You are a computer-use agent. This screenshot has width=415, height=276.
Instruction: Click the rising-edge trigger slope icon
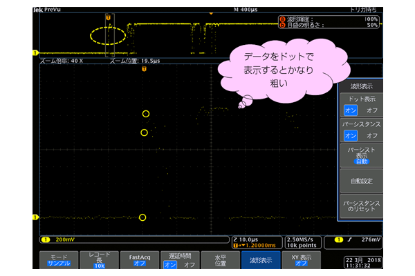pos(349,239)
